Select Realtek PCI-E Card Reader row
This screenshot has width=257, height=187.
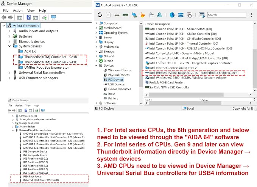pos(167,82)
